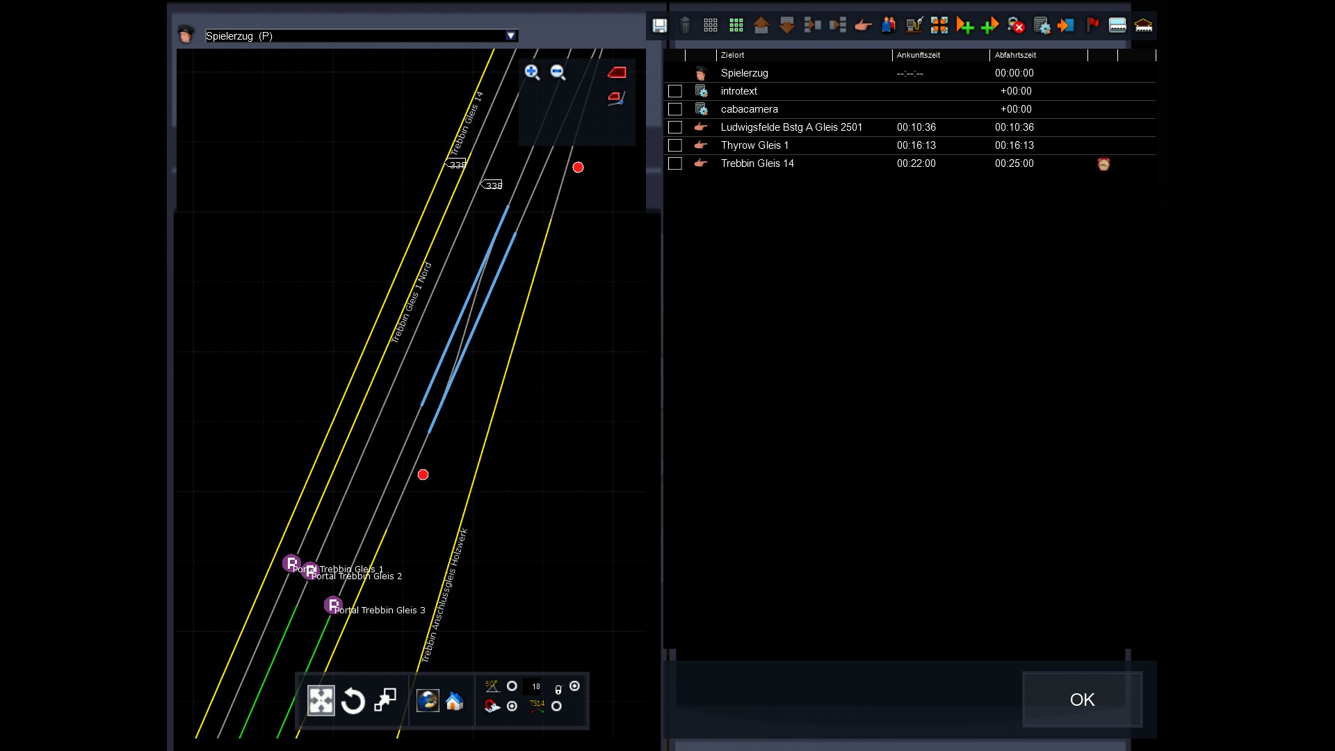Click the Ankunftszeit column header
Screen dimensions: 1335x751
point(918,55)
